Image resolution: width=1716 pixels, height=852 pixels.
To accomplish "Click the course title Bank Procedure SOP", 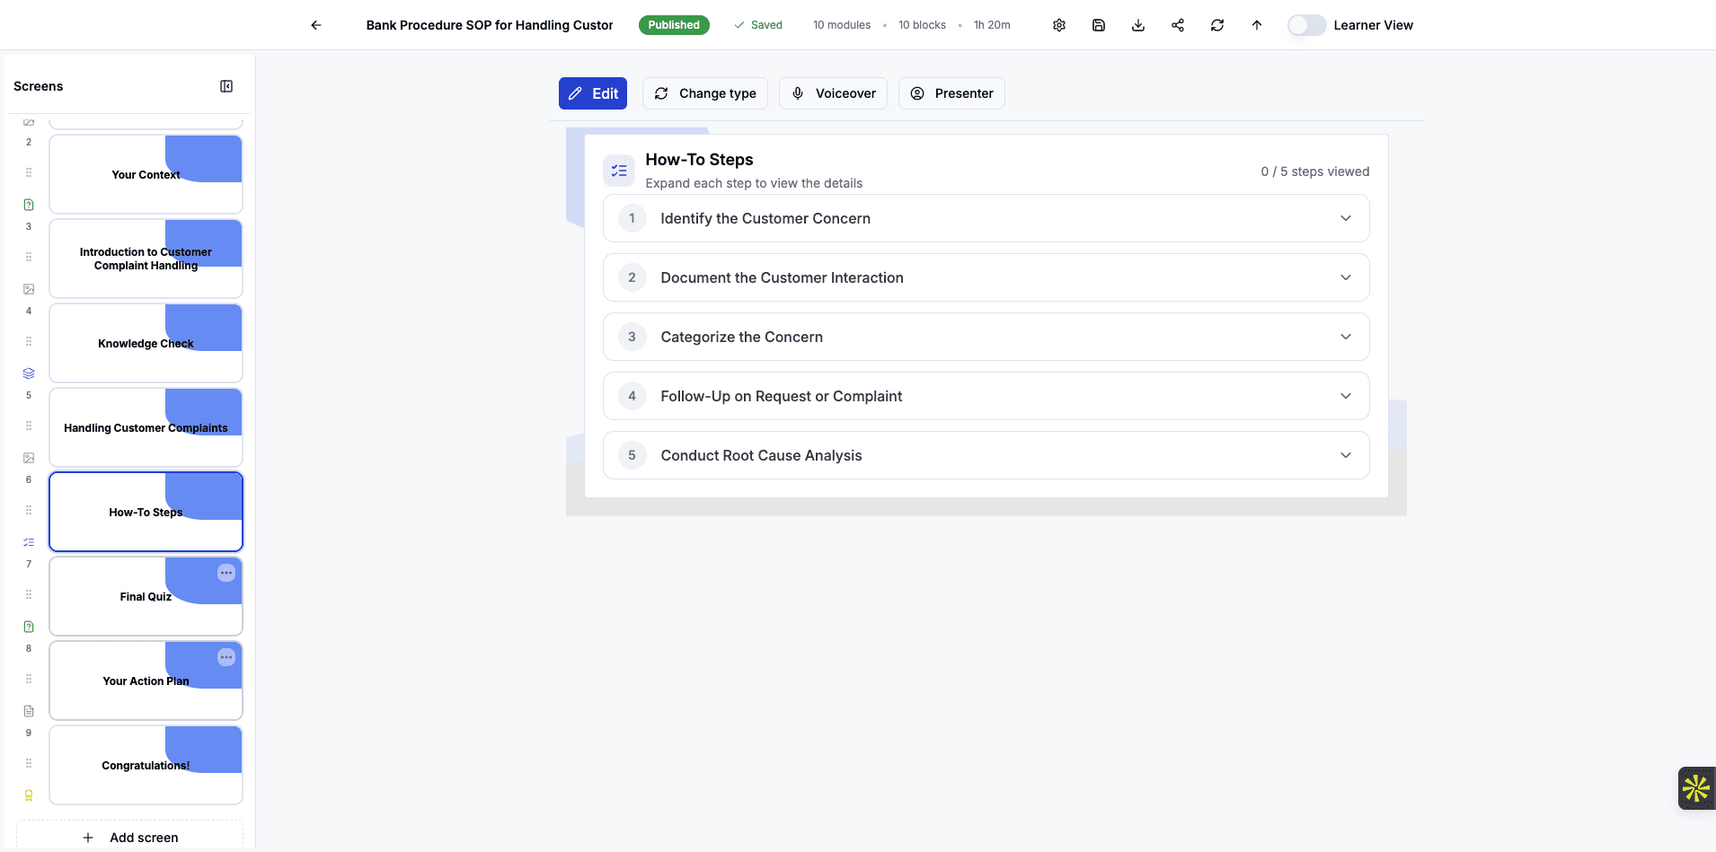I will click(490, 25).
